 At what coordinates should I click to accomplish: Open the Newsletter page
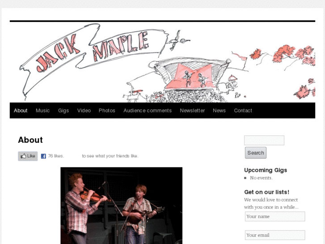[192, 111]
